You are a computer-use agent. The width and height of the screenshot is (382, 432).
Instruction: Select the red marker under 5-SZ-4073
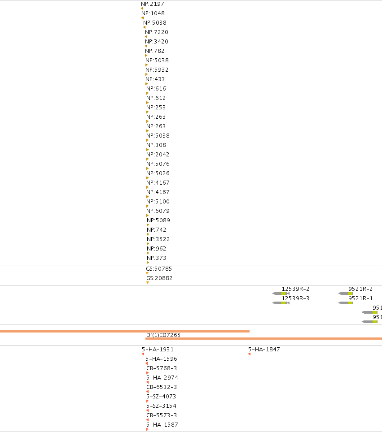coord(147,401)
